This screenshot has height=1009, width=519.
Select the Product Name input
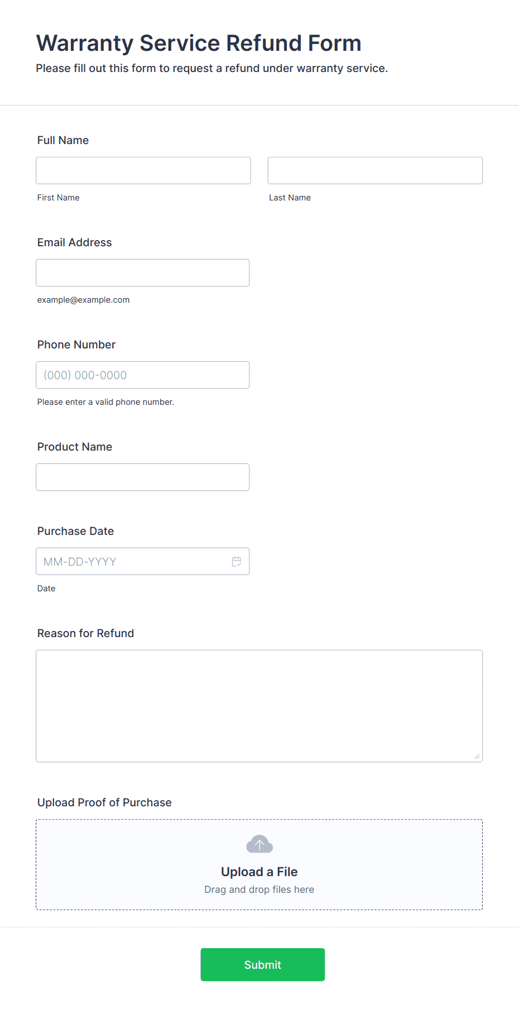point(143,477)
